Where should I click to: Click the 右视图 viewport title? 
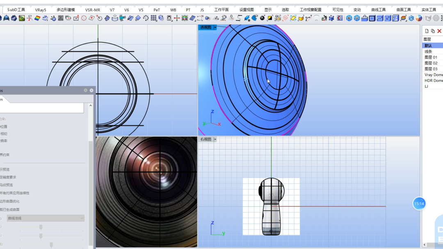click(206, 139)
